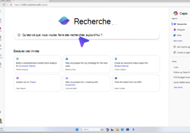Click See more under Chats
The height and width of the screenshot is (137, 190).
[x=178, y=87]
